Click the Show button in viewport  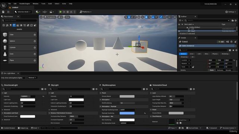point(67,17)
